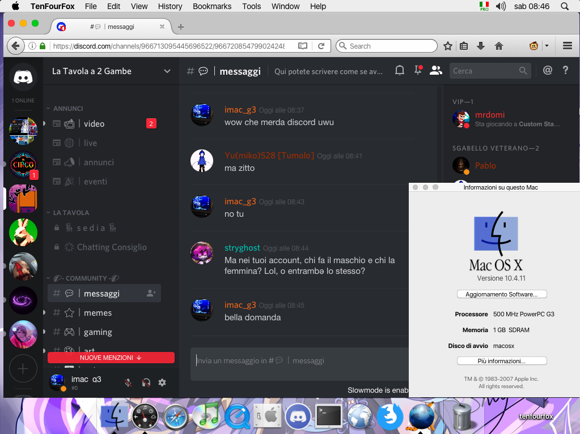Open Discord help question mark

(x=565, y=70)
